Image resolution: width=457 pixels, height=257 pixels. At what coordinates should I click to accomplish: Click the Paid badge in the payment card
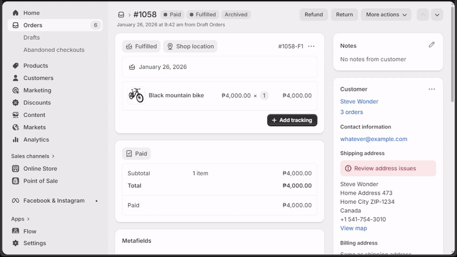pos(137,154)
